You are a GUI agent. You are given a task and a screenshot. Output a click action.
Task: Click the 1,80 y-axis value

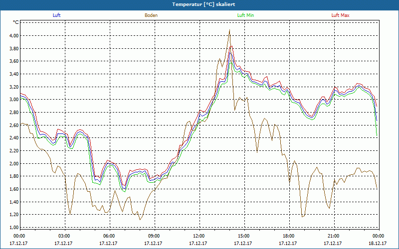tap(15, 176)
